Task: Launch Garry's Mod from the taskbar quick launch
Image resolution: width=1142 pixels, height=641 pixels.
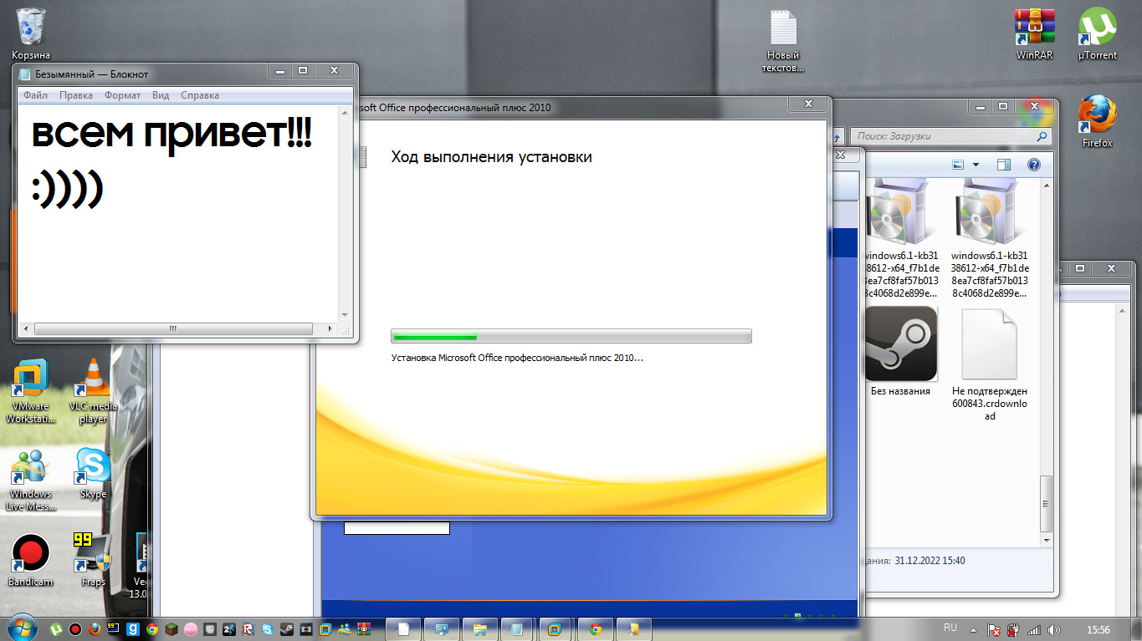Action: (133, 628)
